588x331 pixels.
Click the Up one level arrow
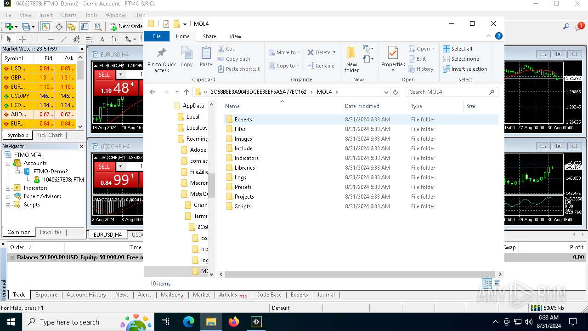coord(186,92)
